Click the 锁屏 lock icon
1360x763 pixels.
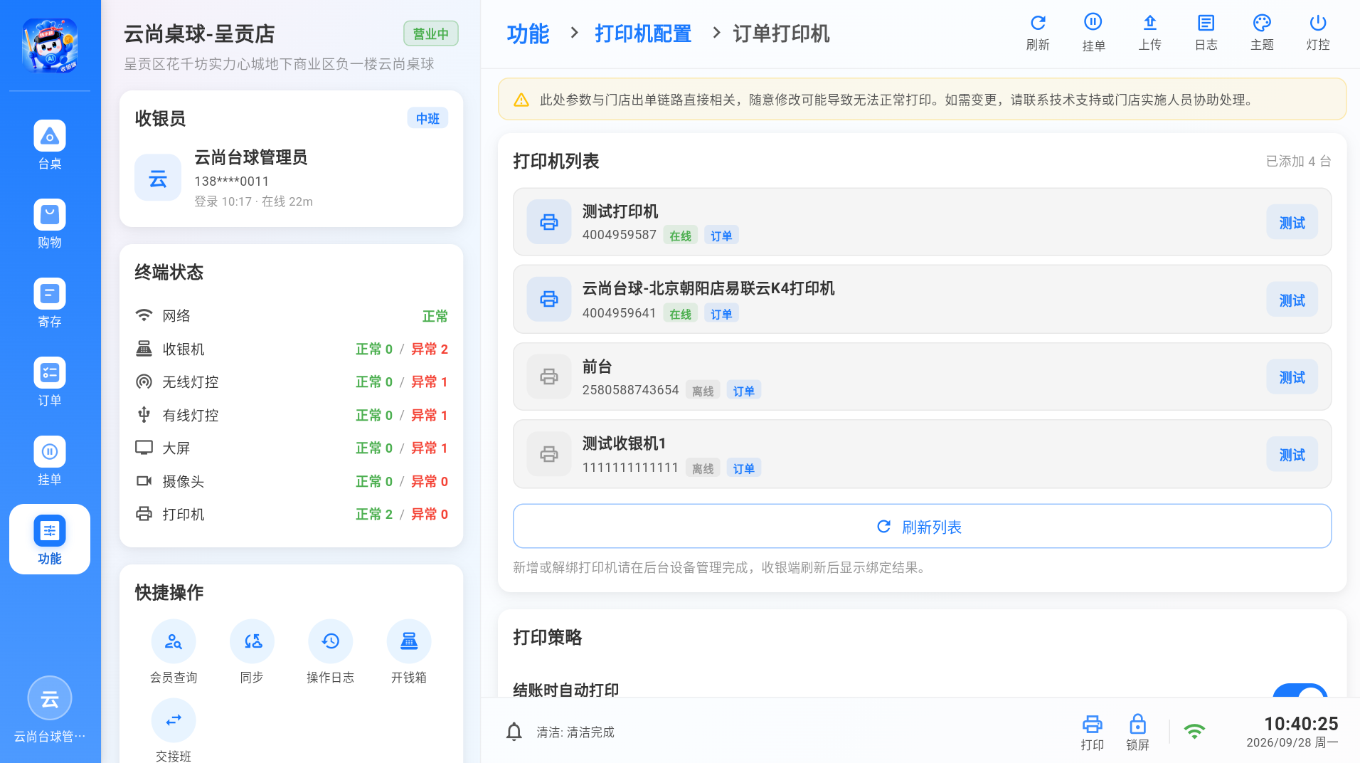click(1137, 732)
